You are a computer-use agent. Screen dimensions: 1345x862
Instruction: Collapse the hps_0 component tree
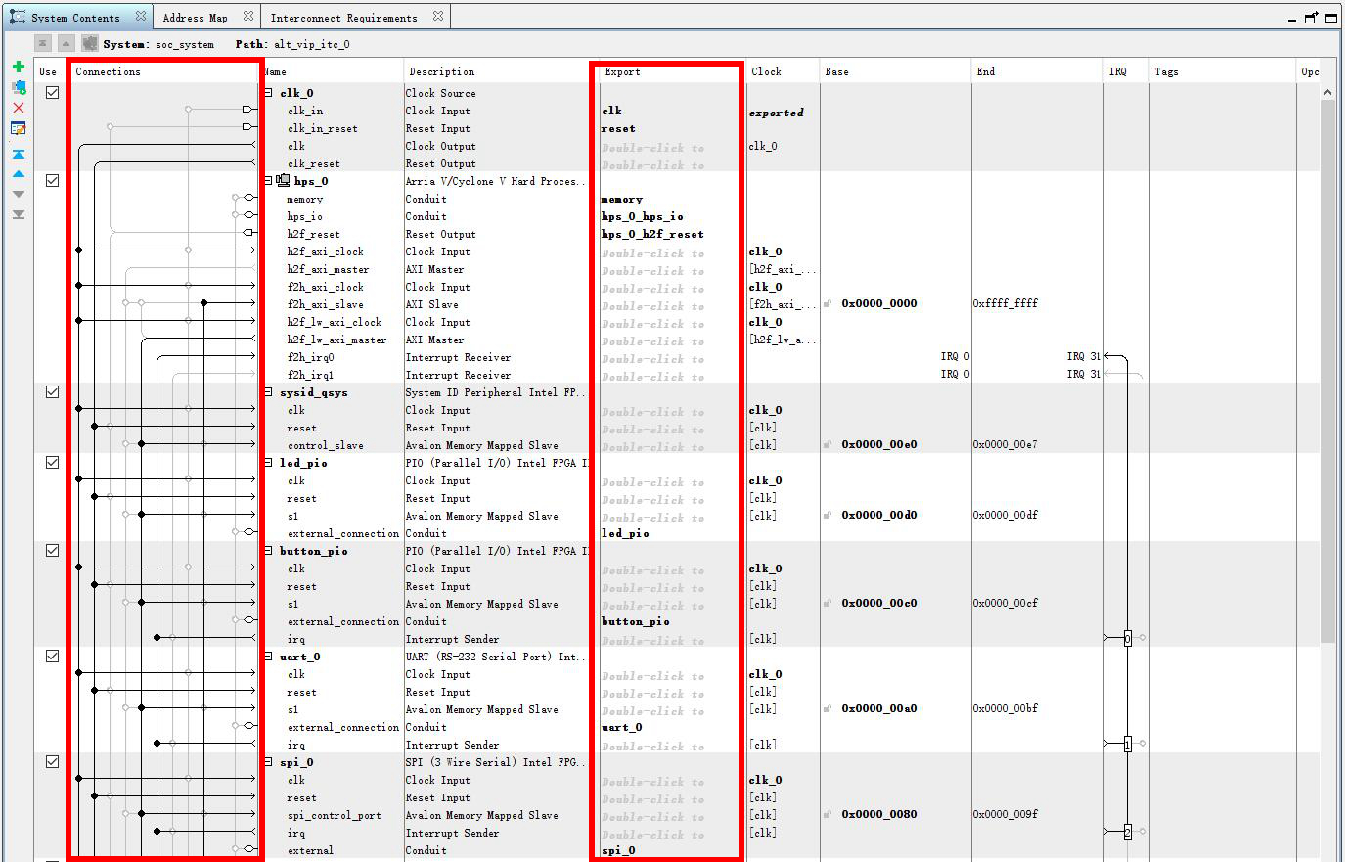[x=268, y=181]
